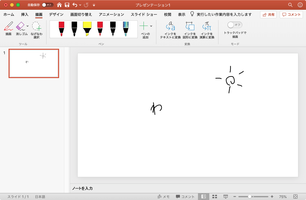Click the Share (共有) button
Screen dimensions: 306x200
(268, 15)
